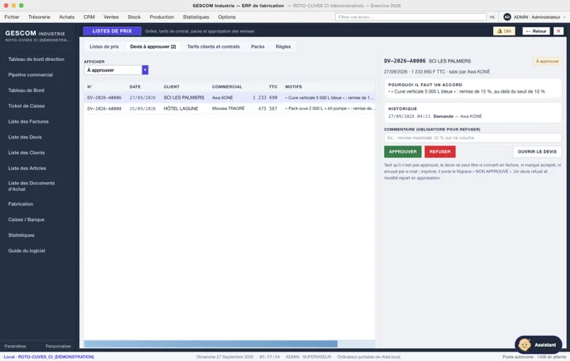Select quote row DV-2026-A0008
The width and height of the screenshot is (570, 361).
tap(230, 108)
